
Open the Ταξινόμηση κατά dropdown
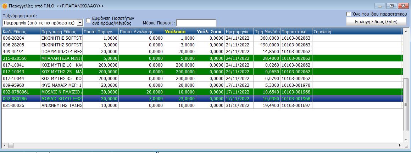click(80, 23)
